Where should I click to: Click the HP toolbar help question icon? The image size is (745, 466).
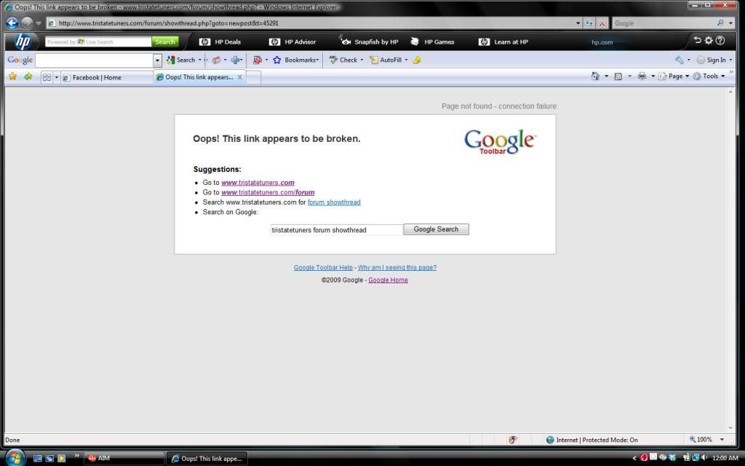point(720,42)
